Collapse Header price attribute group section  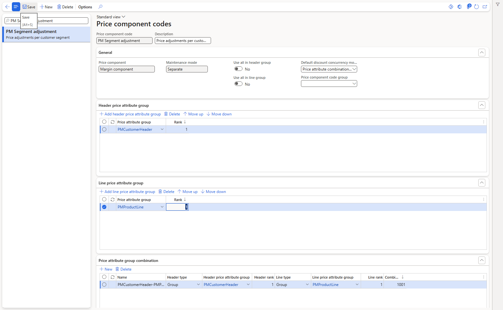tap(482, 105)
